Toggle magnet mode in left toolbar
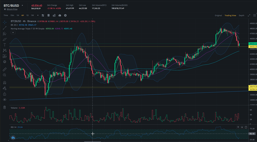Image resolution: width=257 pixels, height=142 pixels. 4,83
